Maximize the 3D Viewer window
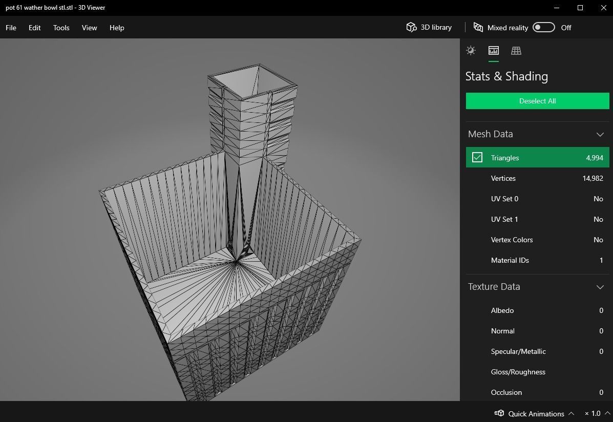Screen dimensions: 613x422 pyautogui.click(x=580, y=8)
